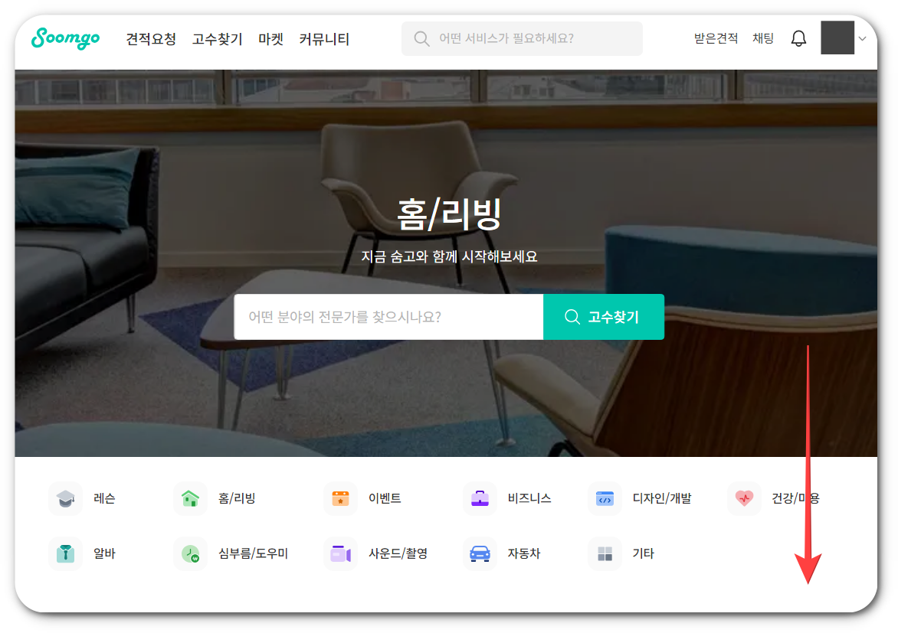Click the 고수찾기 search button
Image resolution: width=898 pixels, height=633 pixels.
[x=603, y=316]
